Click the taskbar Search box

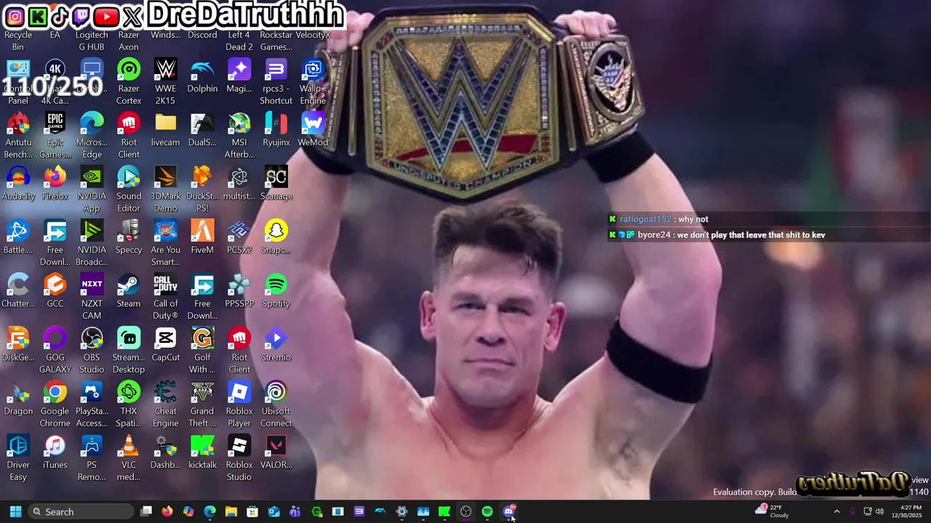click(81, 511)
